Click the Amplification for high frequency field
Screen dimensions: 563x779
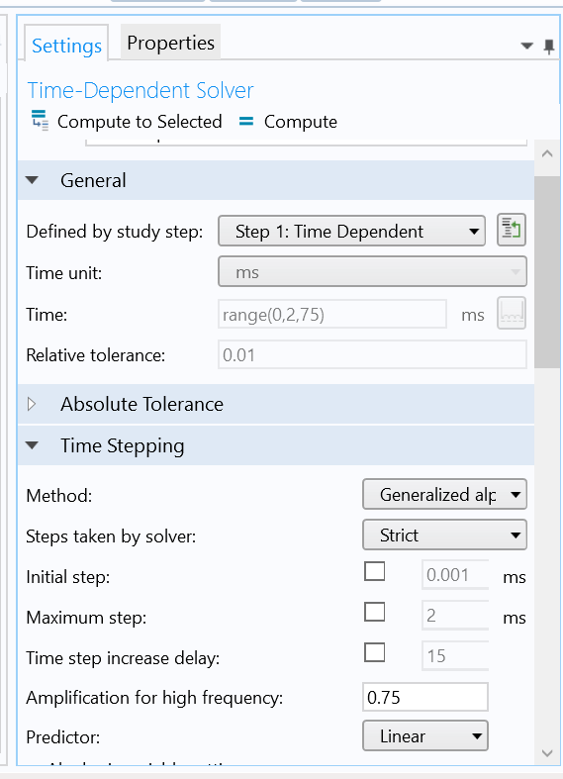click(x=425, y=697)
